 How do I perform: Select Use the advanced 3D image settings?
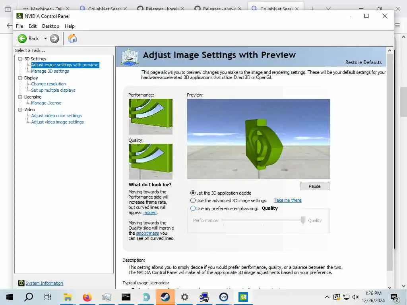(x=193, y=201)
